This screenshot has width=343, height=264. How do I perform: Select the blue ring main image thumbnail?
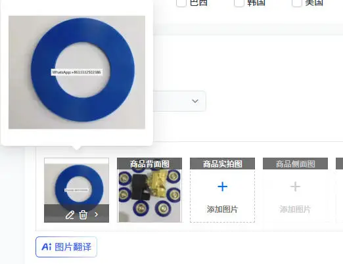(x=76, y=190)
